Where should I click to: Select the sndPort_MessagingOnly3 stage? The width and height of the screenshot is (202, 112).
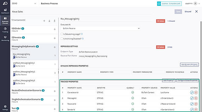[34, 82]
